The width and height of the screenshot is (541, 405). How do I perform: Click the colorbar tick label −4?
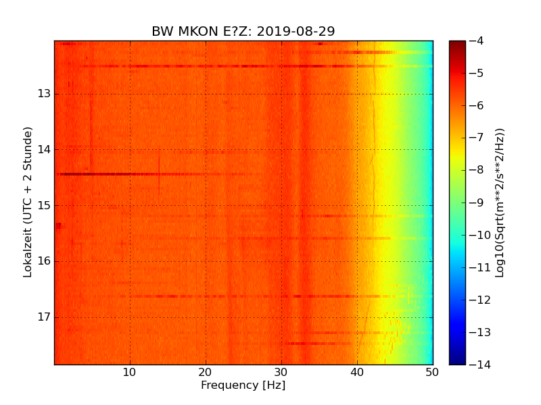click(477, 40)
